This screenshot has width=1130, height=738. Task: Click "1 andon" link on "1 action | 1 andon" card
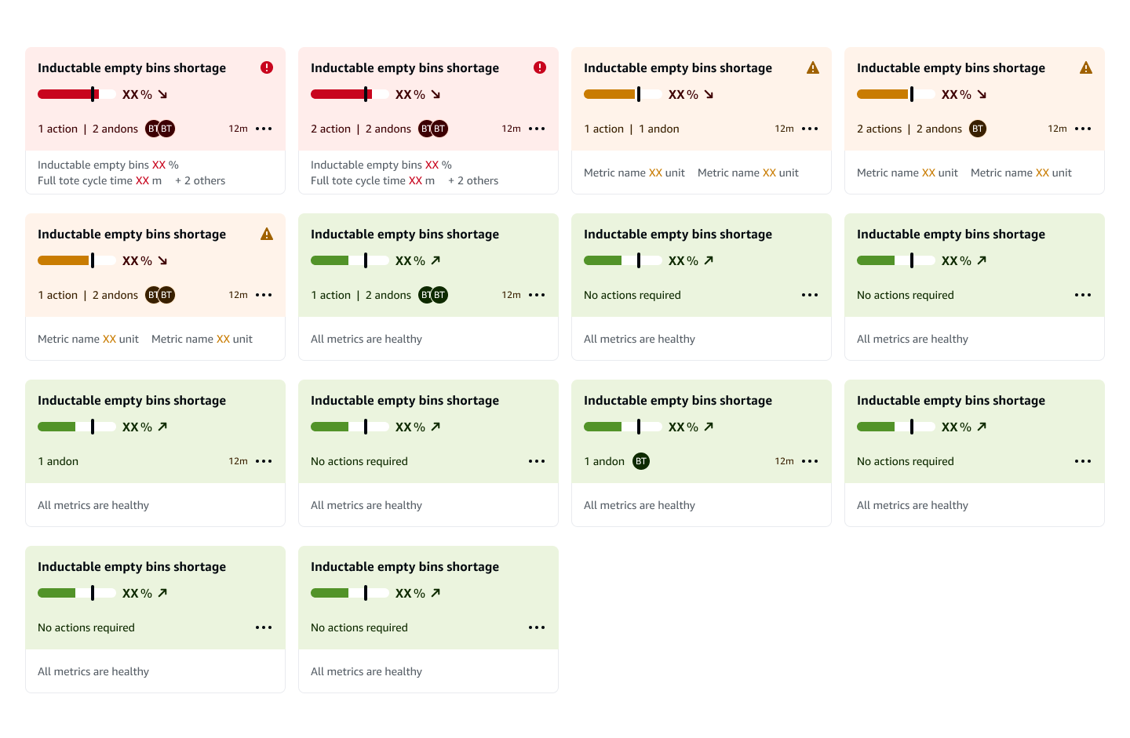coord(659,129)
